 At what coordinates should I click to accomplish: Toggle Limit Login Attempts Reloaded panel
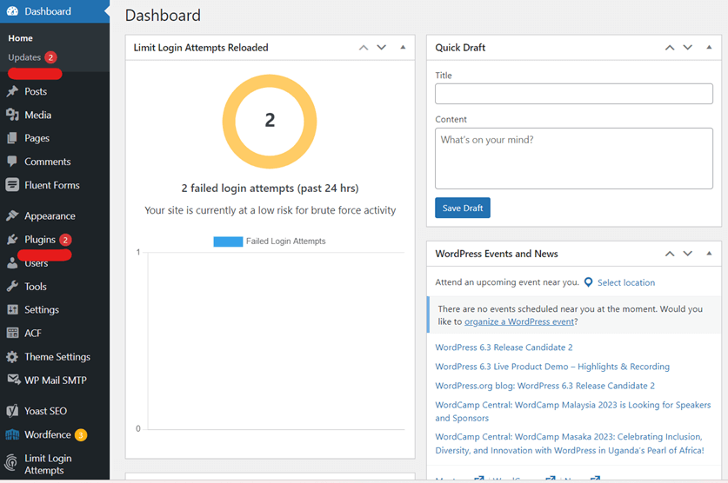click(x=403, y=48)
